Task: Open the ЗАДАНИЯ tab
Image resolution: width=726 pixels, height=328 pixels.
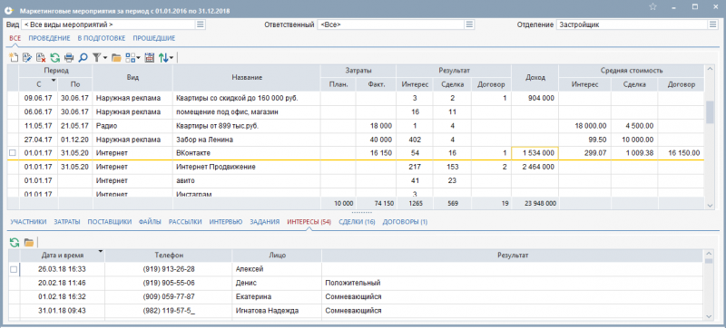Action: pos(265,222)
